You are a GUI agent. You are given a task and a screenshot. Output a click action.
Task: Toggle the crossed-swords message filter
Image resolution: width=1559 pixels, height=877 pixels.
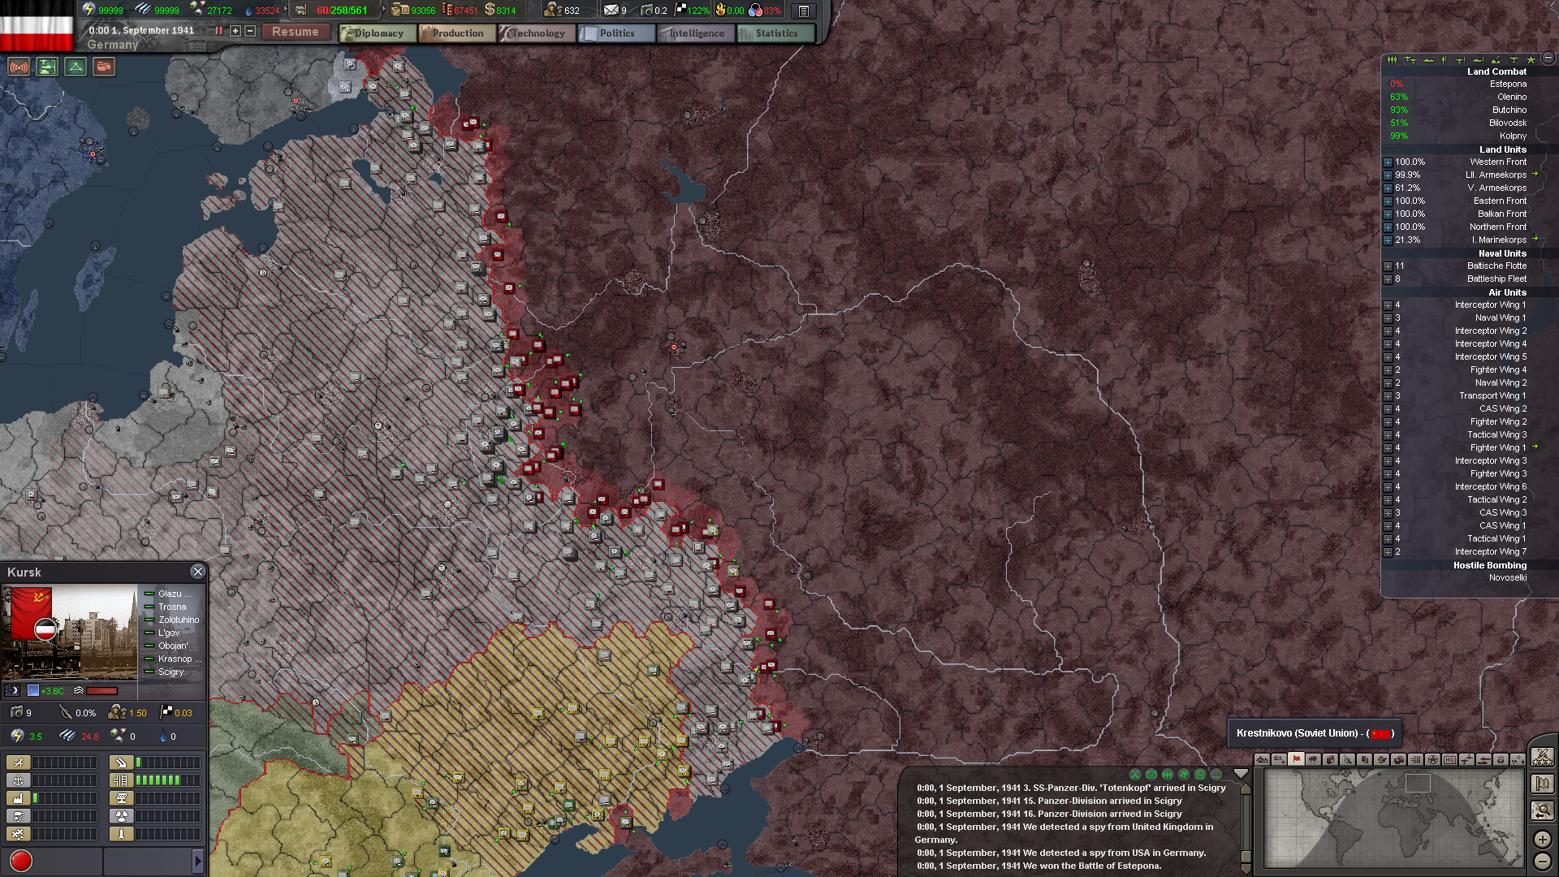1135,775
